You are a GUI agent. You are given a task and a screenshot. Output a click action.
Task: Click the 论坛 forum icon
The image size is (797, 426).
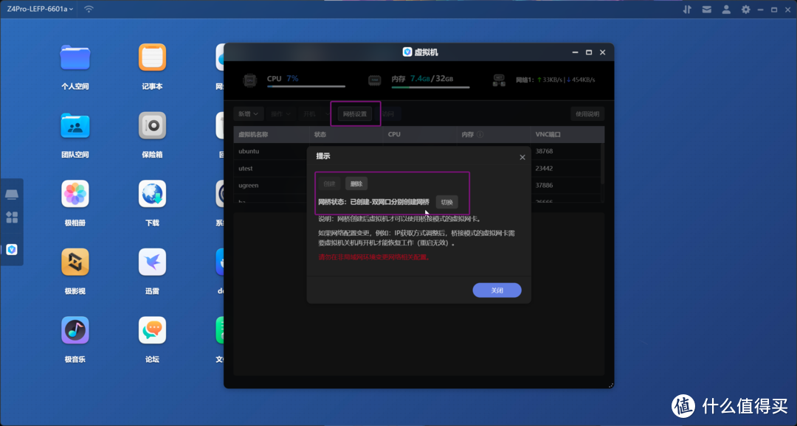point(152,330)
